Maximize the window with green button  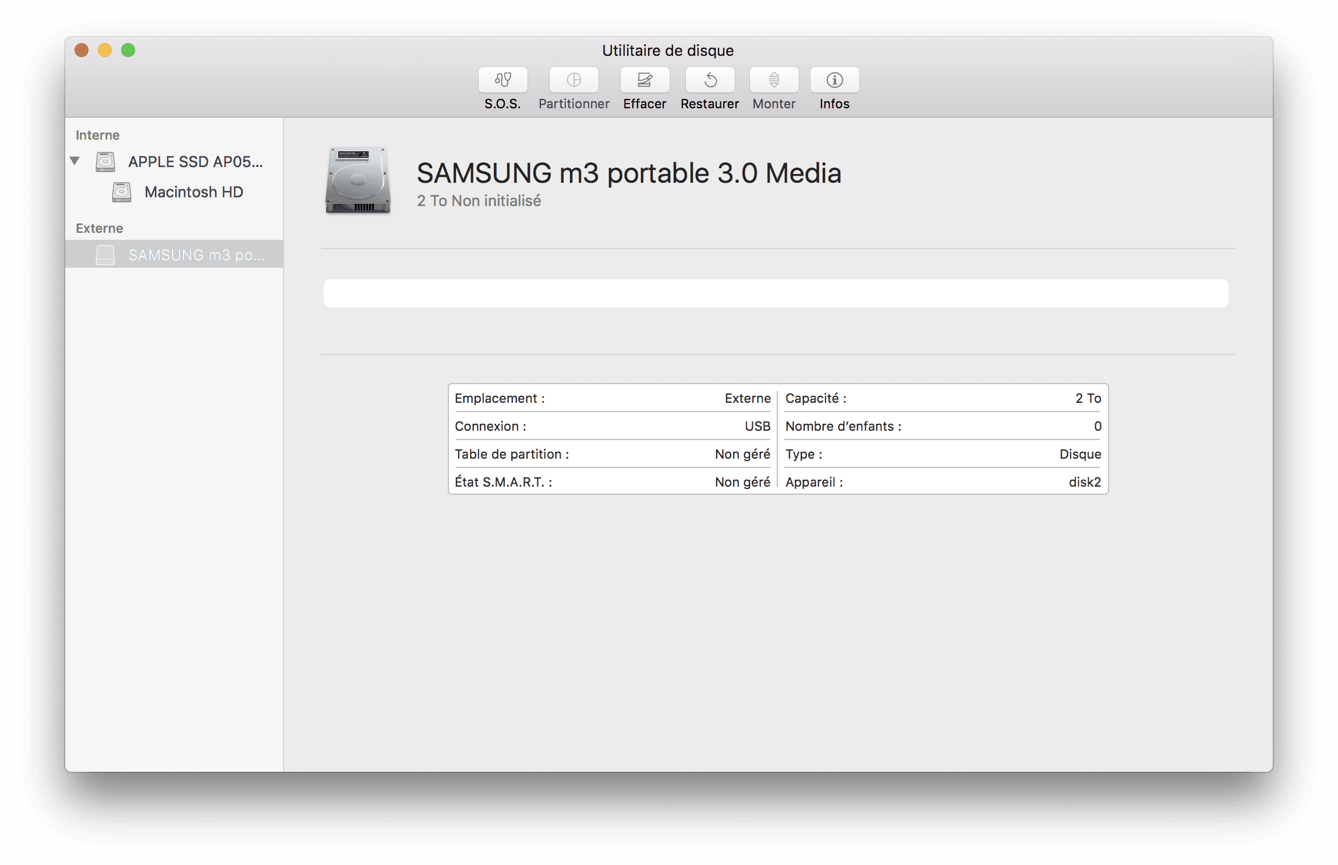[x=128, y=51]
